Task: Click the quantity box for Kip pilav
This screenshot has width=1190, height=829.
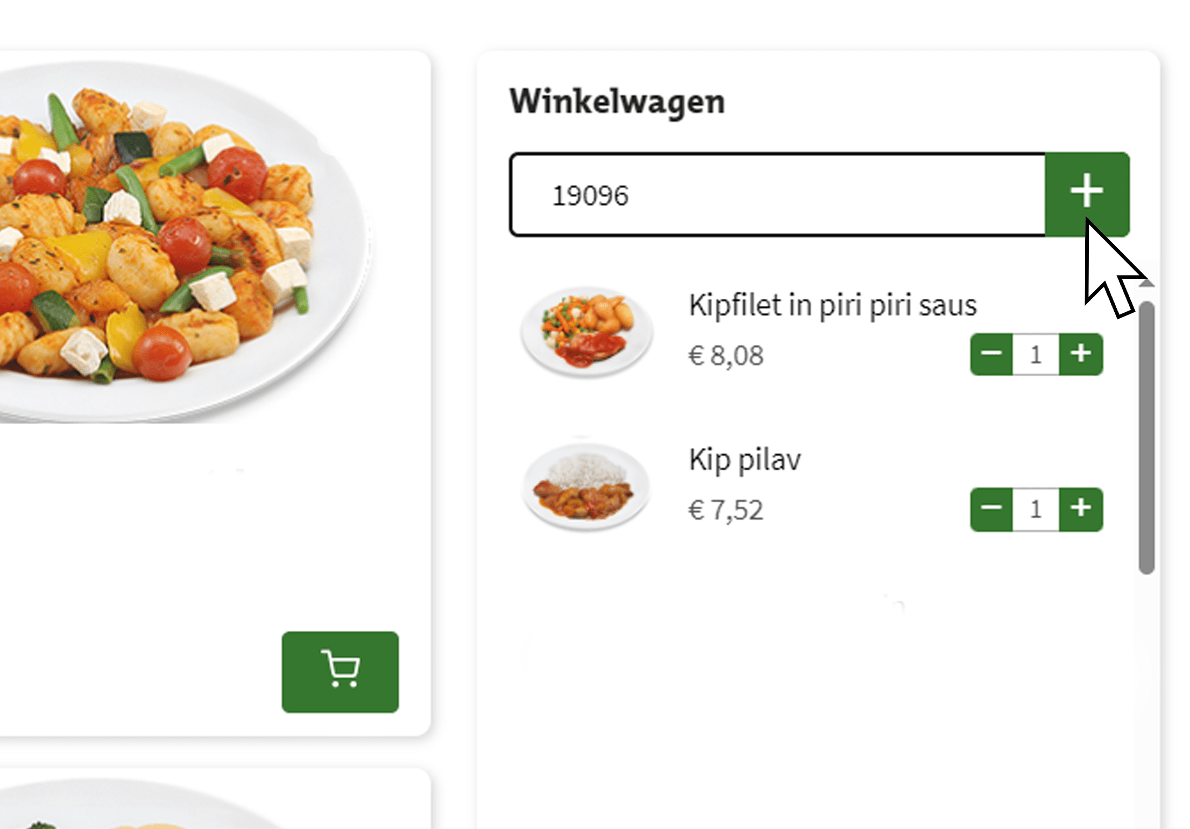Action: click(1036, 508)
